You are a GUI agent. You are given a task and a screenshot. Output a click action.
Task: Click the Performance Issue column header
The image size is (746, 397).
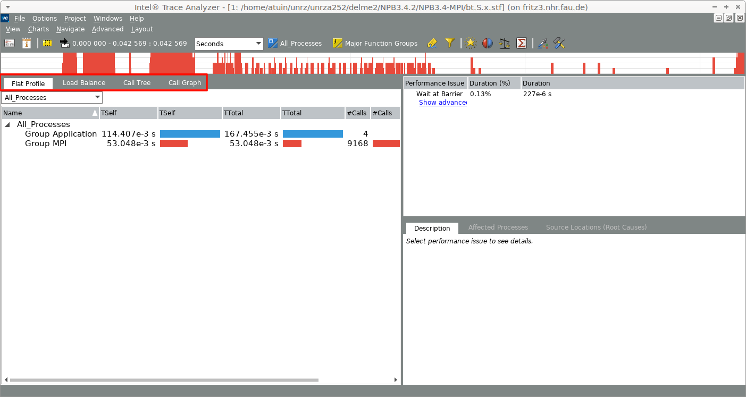tap(435, 83)
